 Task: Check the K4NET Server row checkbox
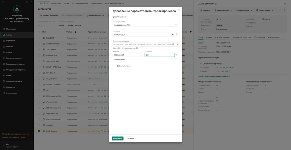point(39,50)
